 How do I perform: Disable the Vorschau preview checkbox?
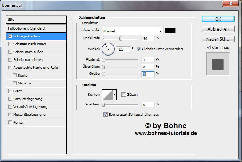[x=208, y=47]
